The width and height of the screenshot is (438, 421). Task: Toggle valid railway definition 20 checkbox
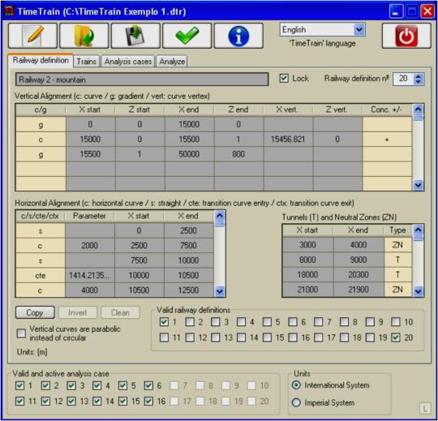tap(396, 337)
